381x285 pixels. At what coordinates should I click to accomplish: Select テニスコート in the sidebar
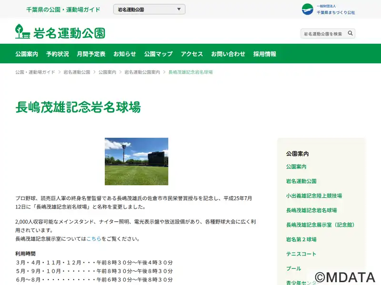pyautogui.click(x=301, y=254)
